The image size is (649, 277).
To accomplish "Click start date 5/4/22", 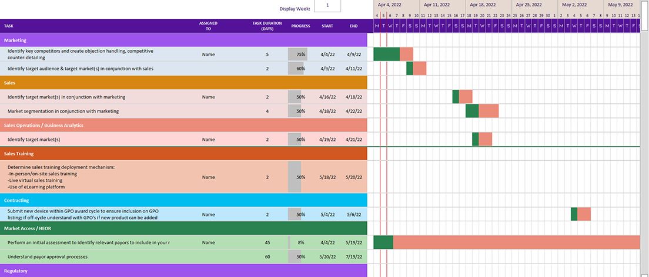I will (x=327, y=214).
